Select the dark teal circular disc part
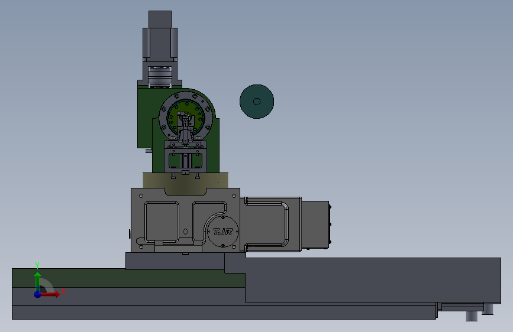The height and width of the screenshot is (332, 513). click(x=257, y=102)
